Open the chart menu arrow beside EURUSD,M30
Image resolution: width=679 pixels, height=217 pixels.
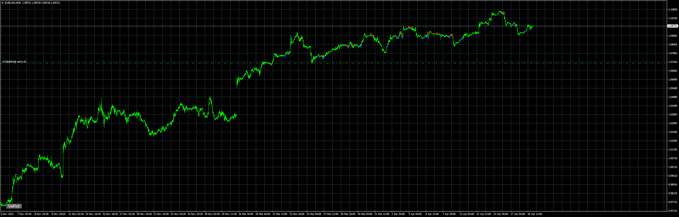tap(2, 3)
